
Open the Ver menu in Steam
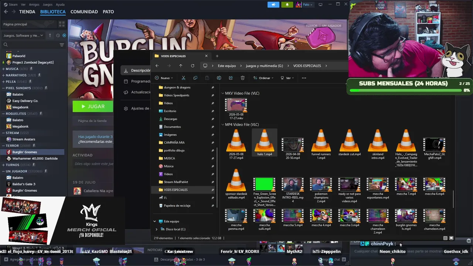pyautogui.click(x=23, y=4)
